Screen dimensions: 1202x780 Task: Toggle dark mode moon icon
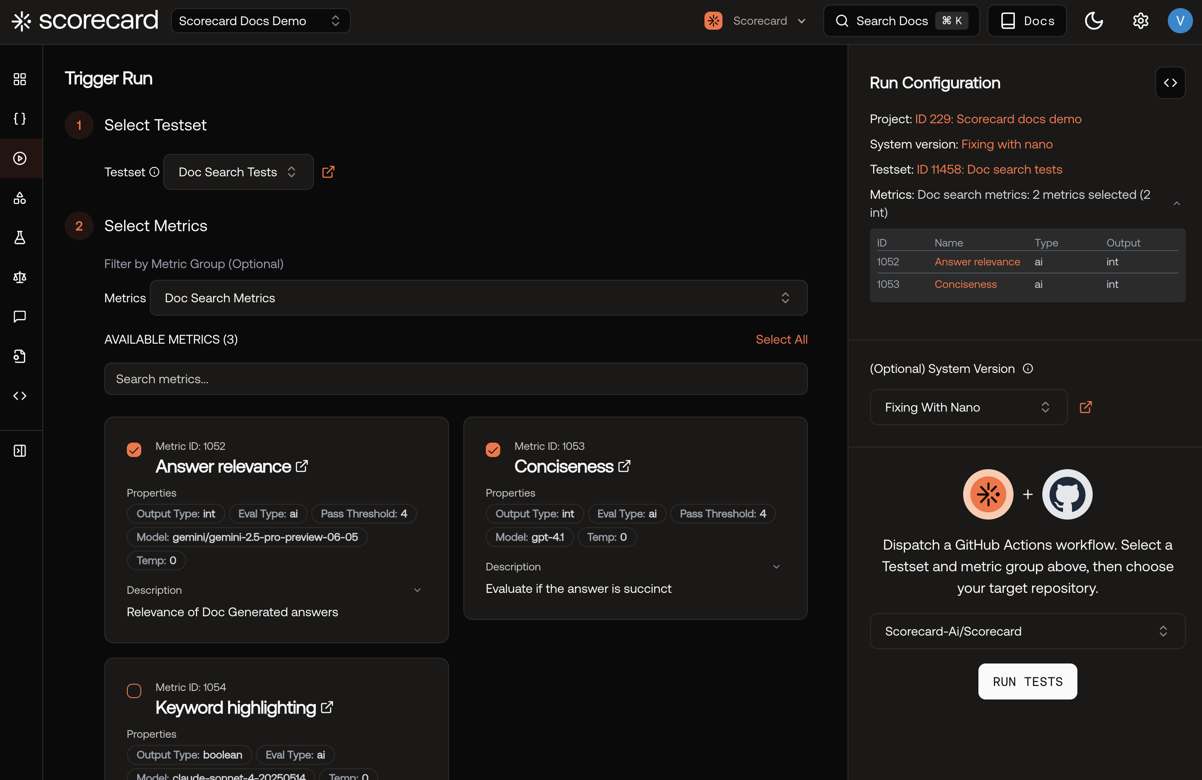1094,21
